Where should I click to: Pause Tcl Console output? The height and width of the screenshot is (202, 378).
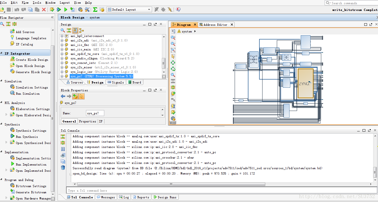(x=63, y=149)
